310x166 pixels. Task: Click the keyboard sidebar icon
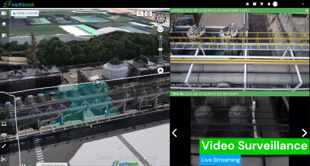(4, 135)
